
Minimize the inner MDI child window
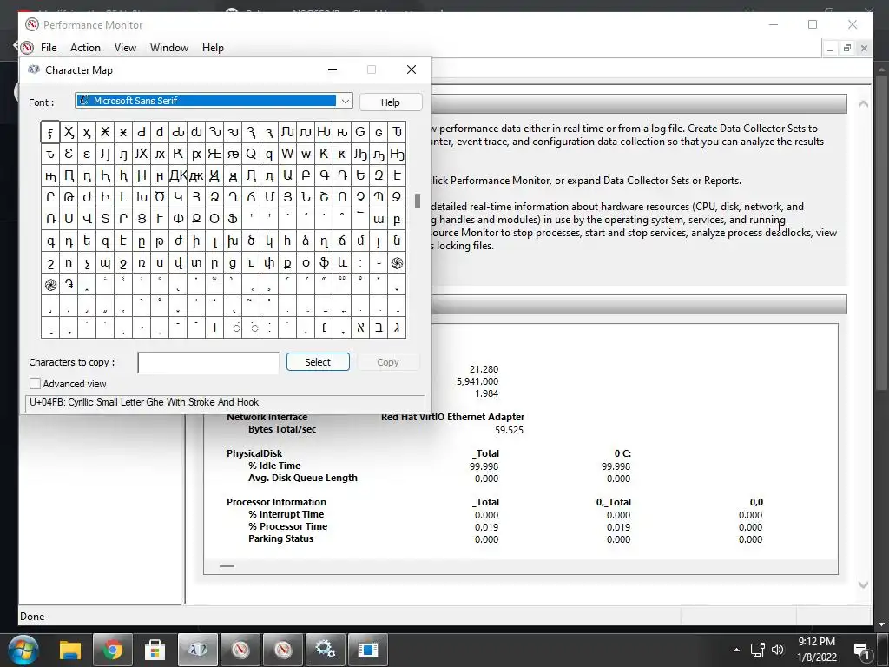pyautogui.click(x=830, y=49)
